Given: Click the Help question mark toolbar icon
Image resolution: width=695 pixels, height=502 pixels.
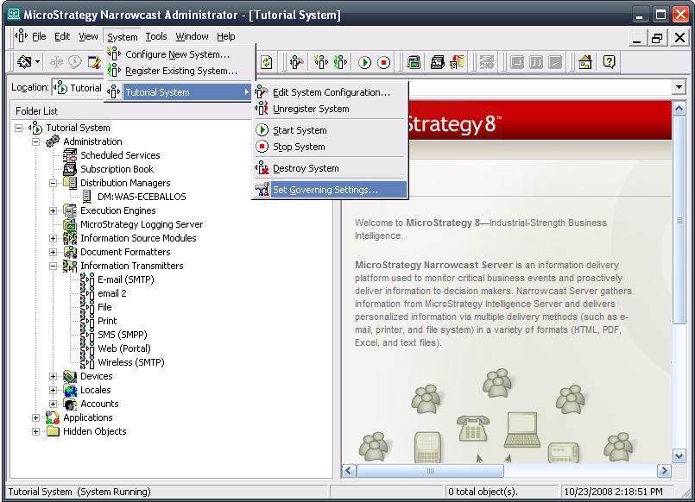Looking at the screenshot, I should click(x=610, y=62).
